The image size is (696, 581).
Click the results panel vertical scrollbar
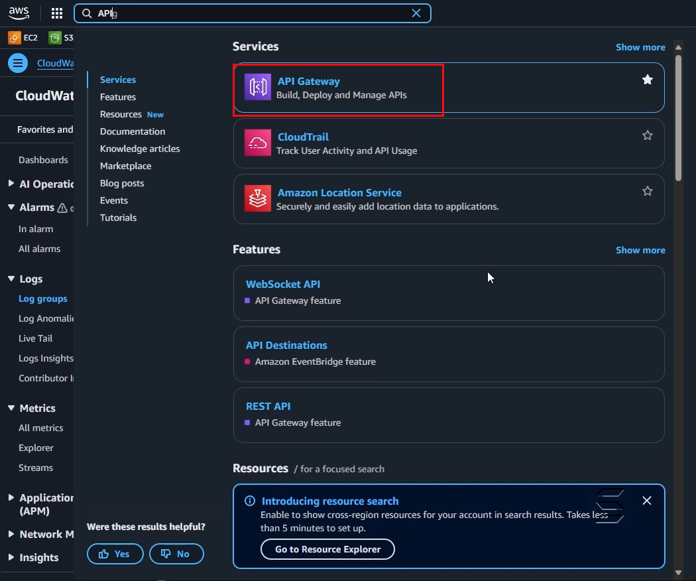(x=678, y=117)
